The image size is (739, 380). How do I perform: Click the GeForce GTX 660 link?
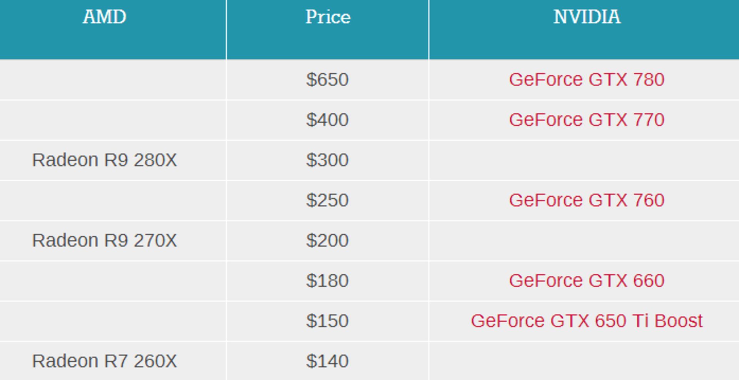[x=587, y=280]
